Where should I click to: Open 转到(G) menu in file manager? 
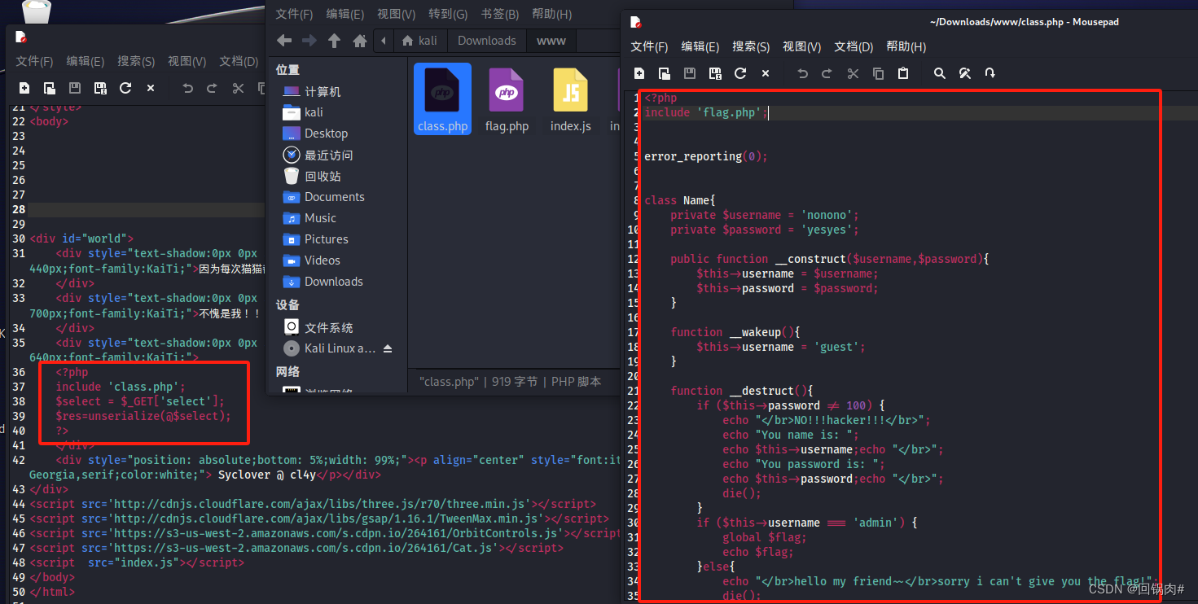click(x=448, y=14)
